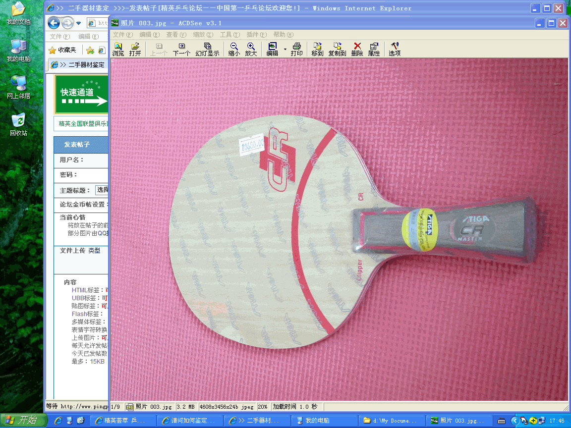The width and height of the screenshot is (571, 428).
Task: Go to next image with 下一个 icon
Action: [181, 49]
